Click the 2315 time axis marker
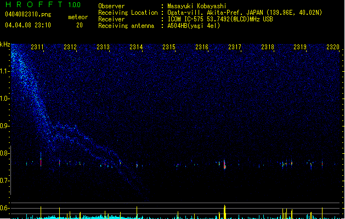Image resolution: width=345 pixels, height=219 pixels. 169,47
